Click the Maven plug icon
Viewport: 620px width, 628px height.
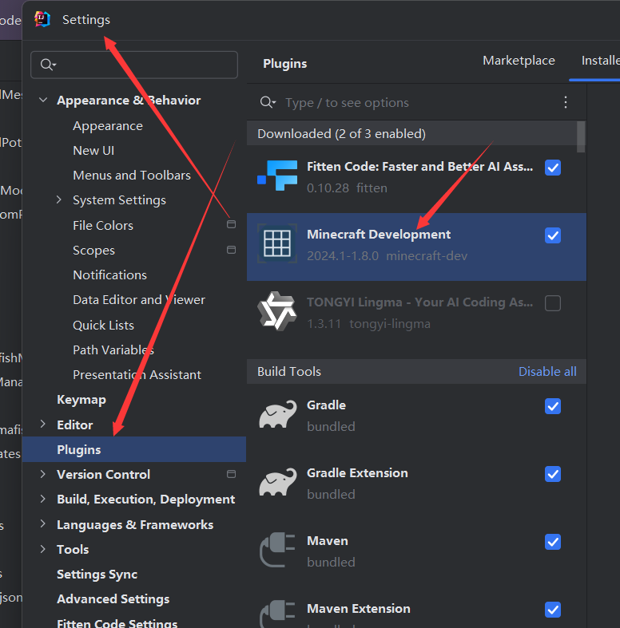(x=277, y=550)
